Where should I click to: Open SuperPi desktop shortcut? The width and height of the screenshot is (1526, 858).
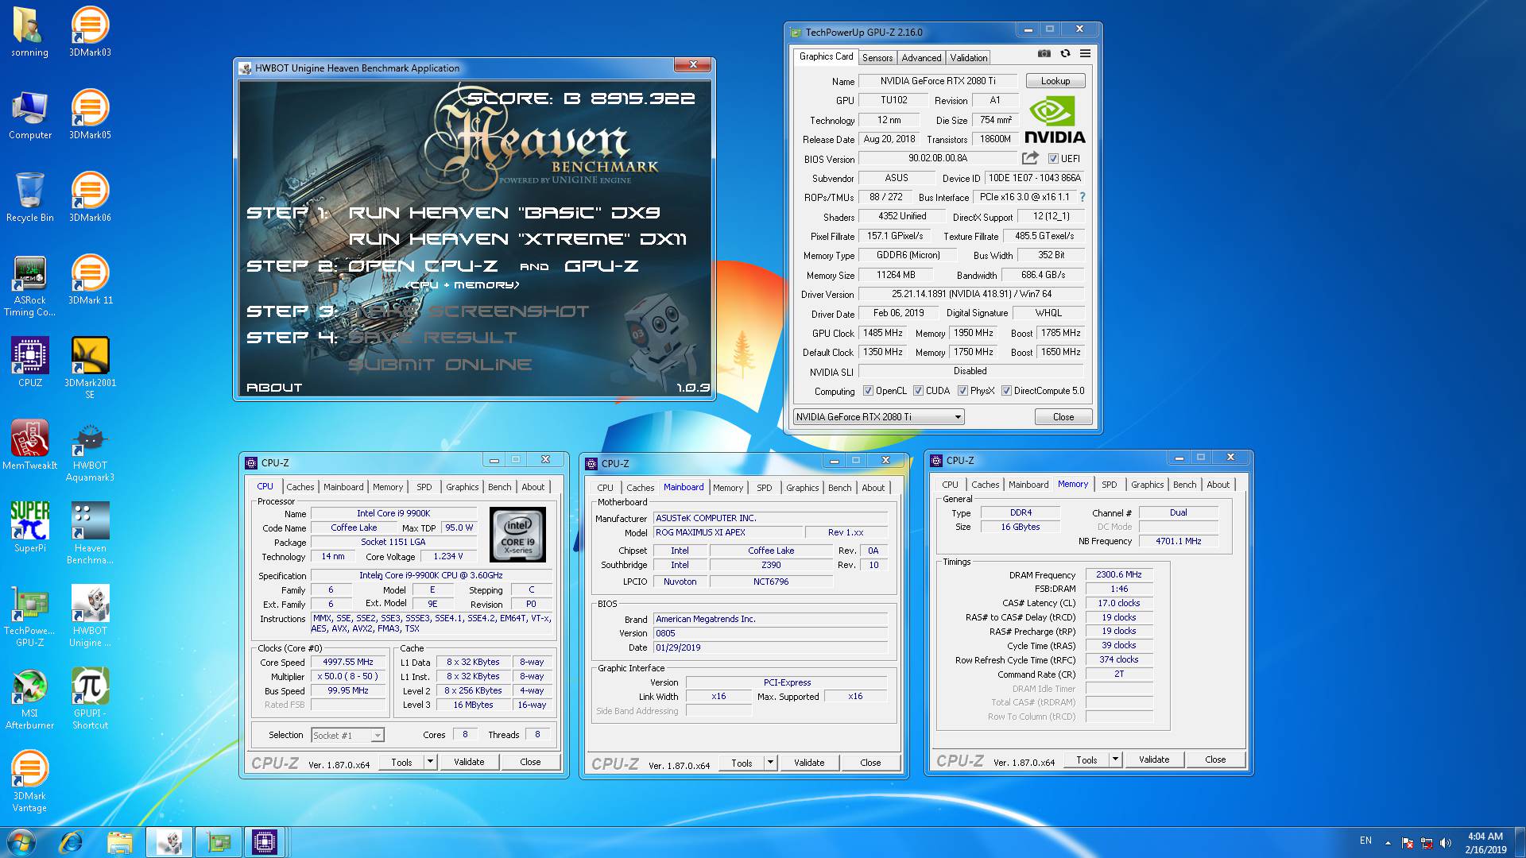pos(29,528)
